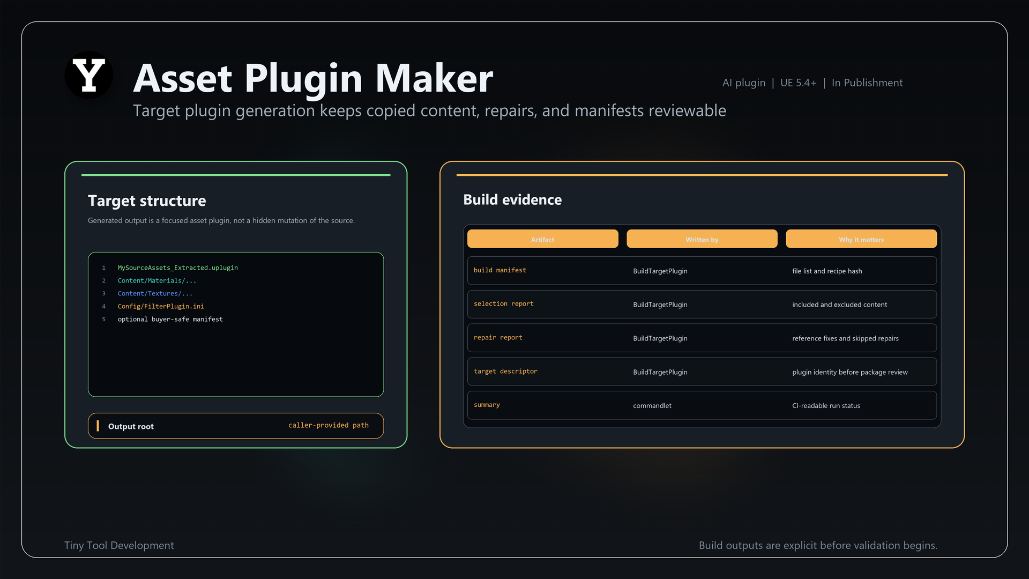Click the included and excluded content text
Screen dimensions: 1029x579
click(x=839, y=305)
